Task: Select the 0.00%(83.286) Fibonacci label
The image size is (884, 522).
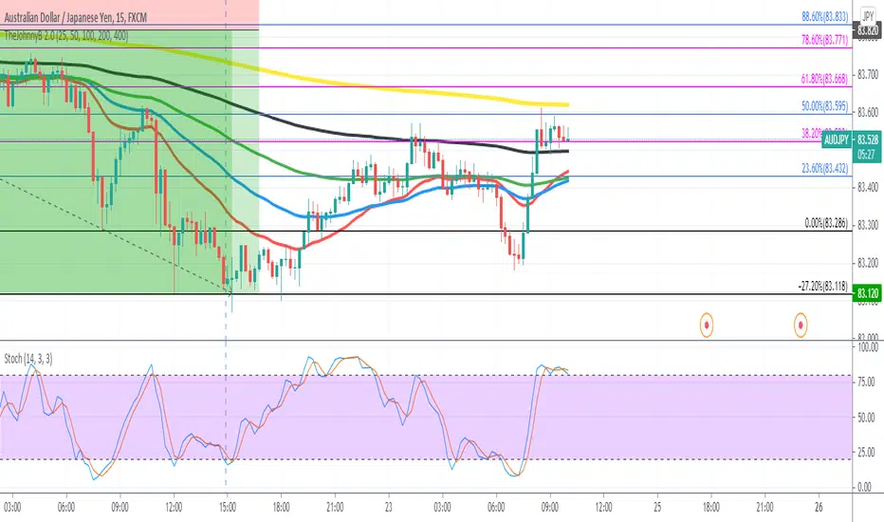Action: 826,223
